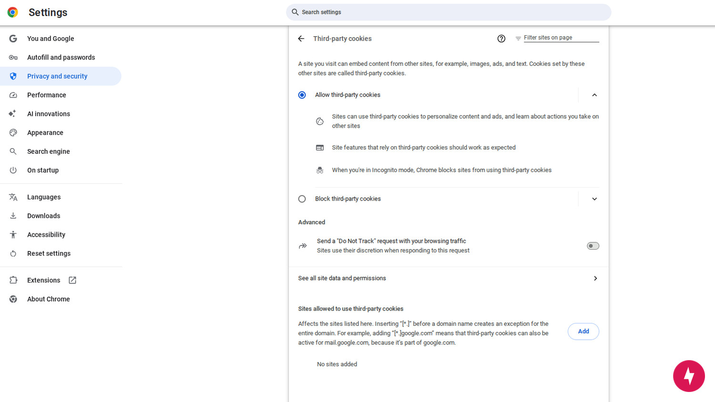Click the Settings page title
This screenshot has width=715, height=402.
pyautogui.click(x=48, y=12)
